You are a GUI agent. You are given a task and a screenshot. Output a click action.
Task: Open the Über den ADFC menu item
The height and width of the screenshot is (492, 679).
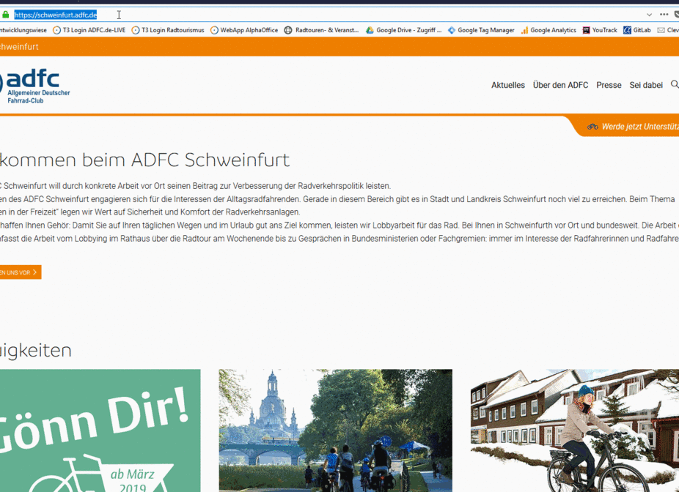click(x=560, y=85)
